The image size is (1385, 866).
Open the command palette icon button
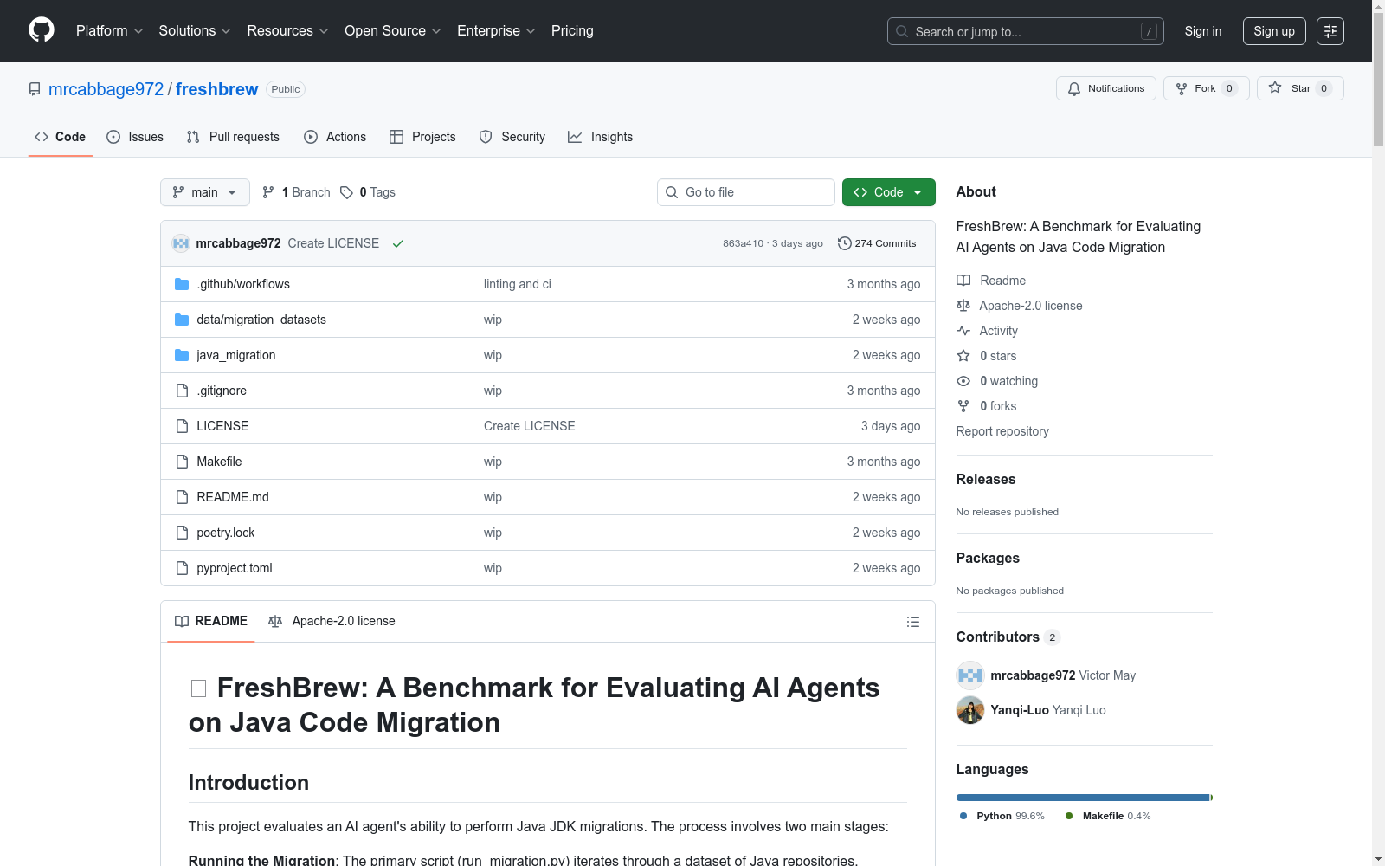[1330, 31]
